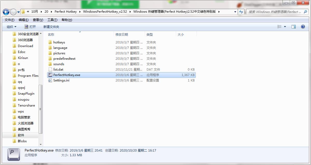Click the back navigation arrow
311x165 pixels.
click(6, 12)
